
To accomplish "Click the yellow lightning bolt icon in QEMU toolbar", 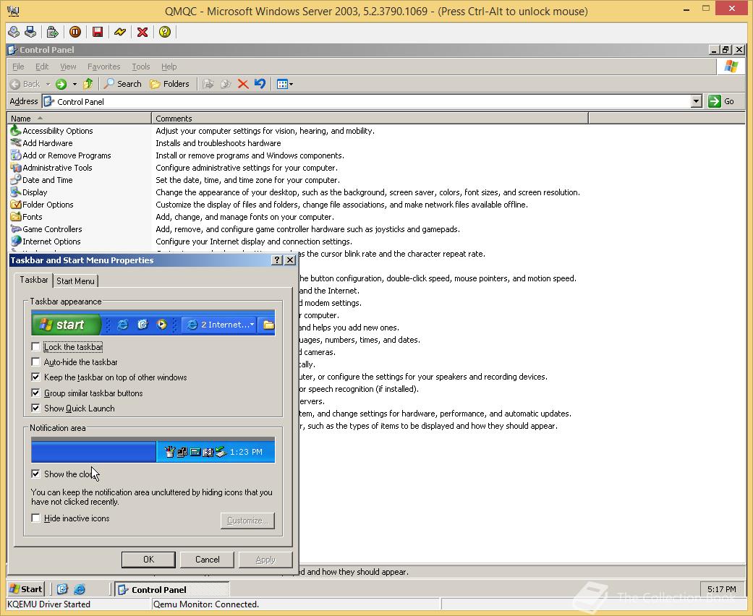I will (x=120, y=32).
